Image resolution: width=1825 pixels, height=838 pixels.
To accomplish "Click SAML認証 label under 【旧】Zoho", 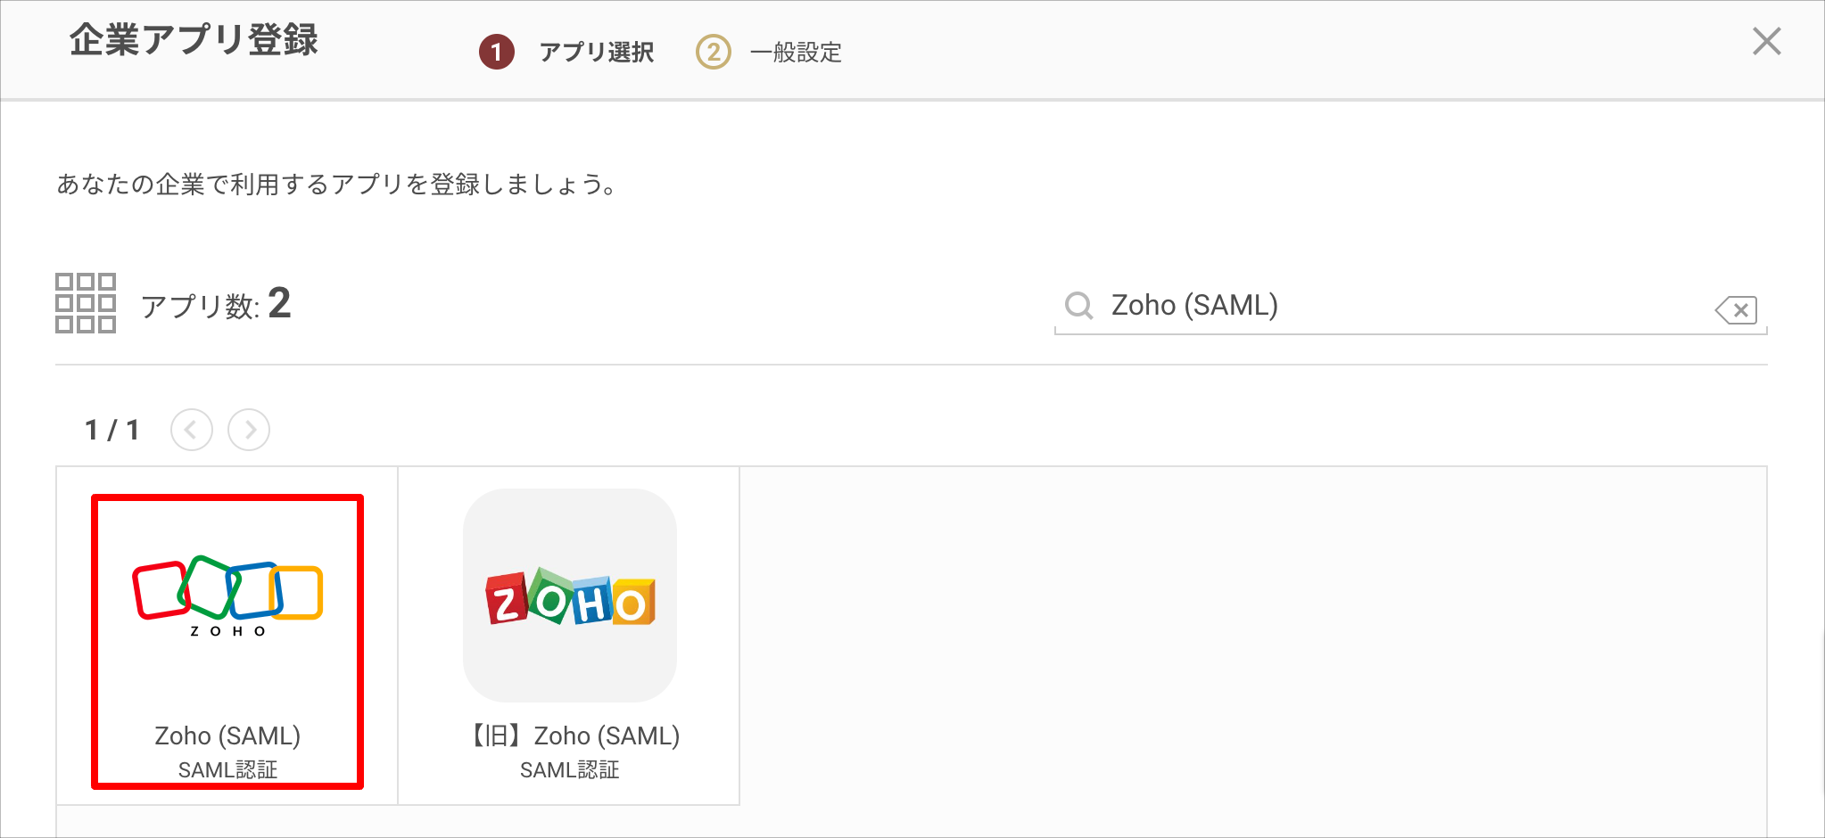I will (x=569, y=769).
